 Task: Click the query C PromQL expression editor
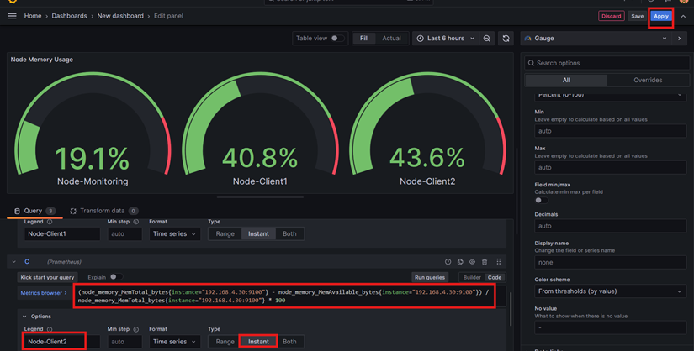pyautogui.click(x=290, y=296)
